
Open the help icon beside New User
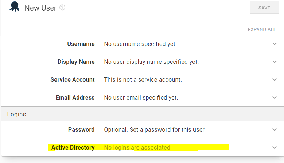[62, 8]
